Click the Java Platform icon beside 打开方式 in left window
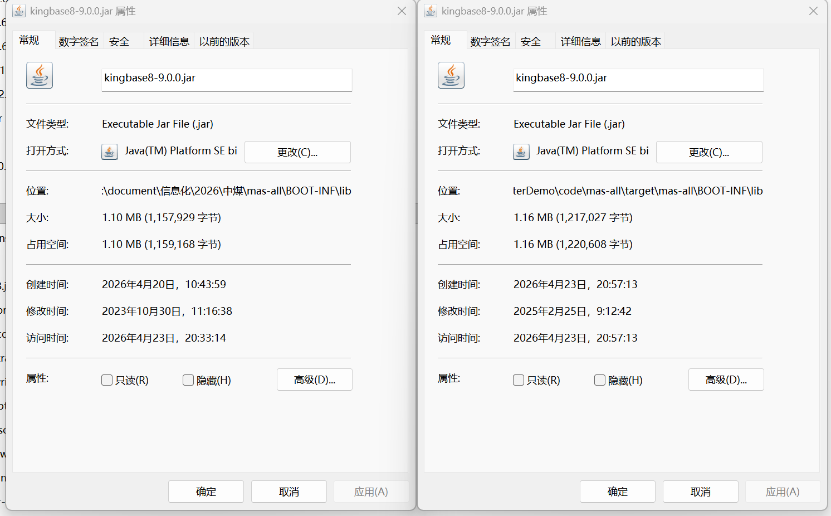831x516 pixels. click(110, 152)
